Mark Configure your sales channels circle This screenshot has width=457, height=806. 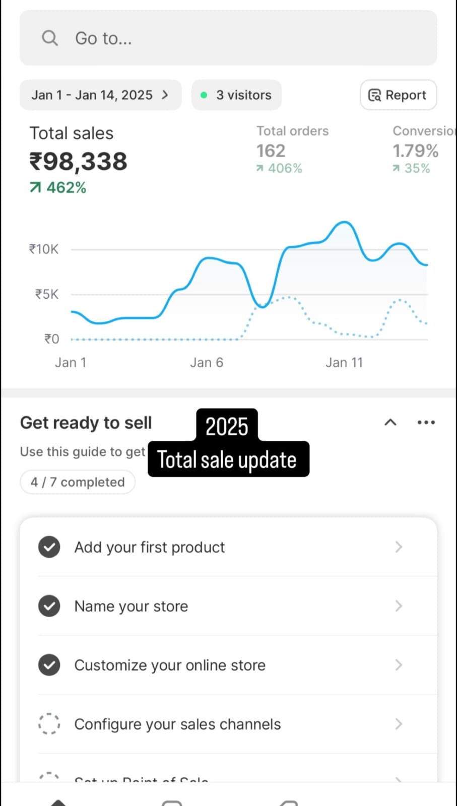pyautogui.click(x=49, y=724)
